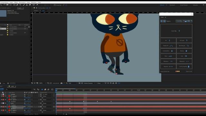Open the Full resolution dropdown
The image size is (206, 116).
tap(73, 83)
